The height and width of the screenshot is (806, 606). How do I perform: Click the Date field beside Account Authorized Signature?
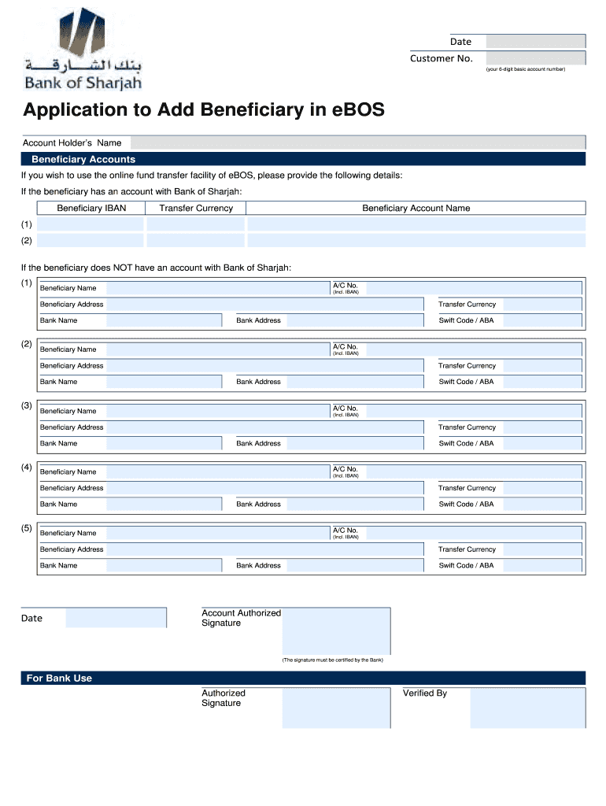click(x=116, y=618)
